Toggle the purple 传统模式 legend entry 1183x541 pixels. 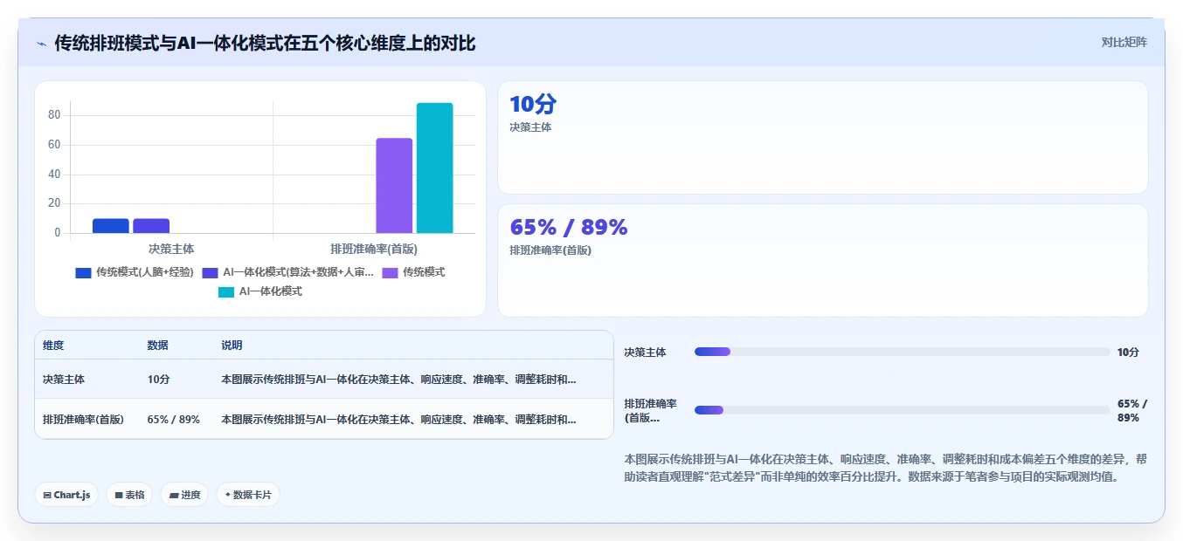(413, 272)
